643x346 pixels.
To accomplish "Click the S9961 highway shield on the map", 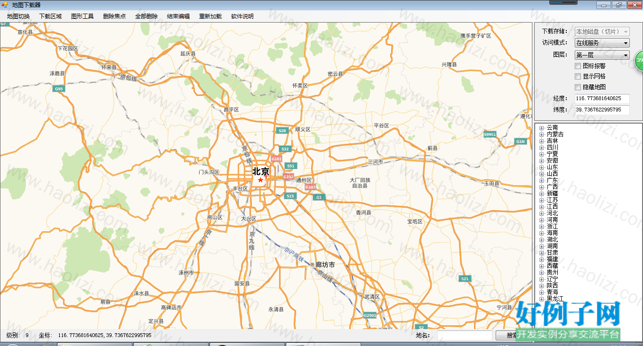I will click(490, 134).
